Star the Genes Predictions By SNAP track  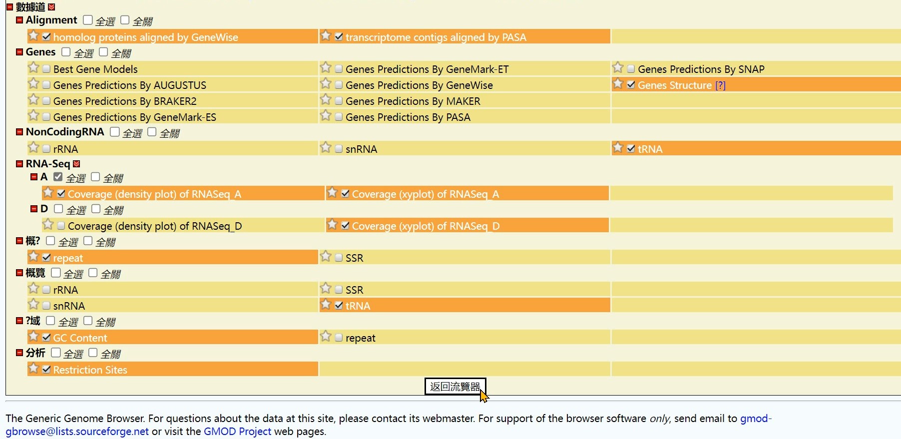pyautogui.click(x=618, y=67)
